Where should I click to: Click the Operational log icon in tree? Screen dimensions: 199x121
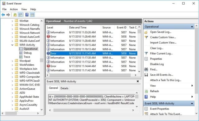coord(21,49)
